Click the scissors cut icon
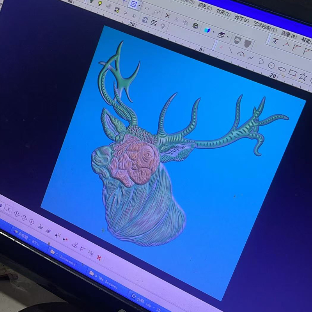This screenshot has height=312, width=312. (176, 19)
